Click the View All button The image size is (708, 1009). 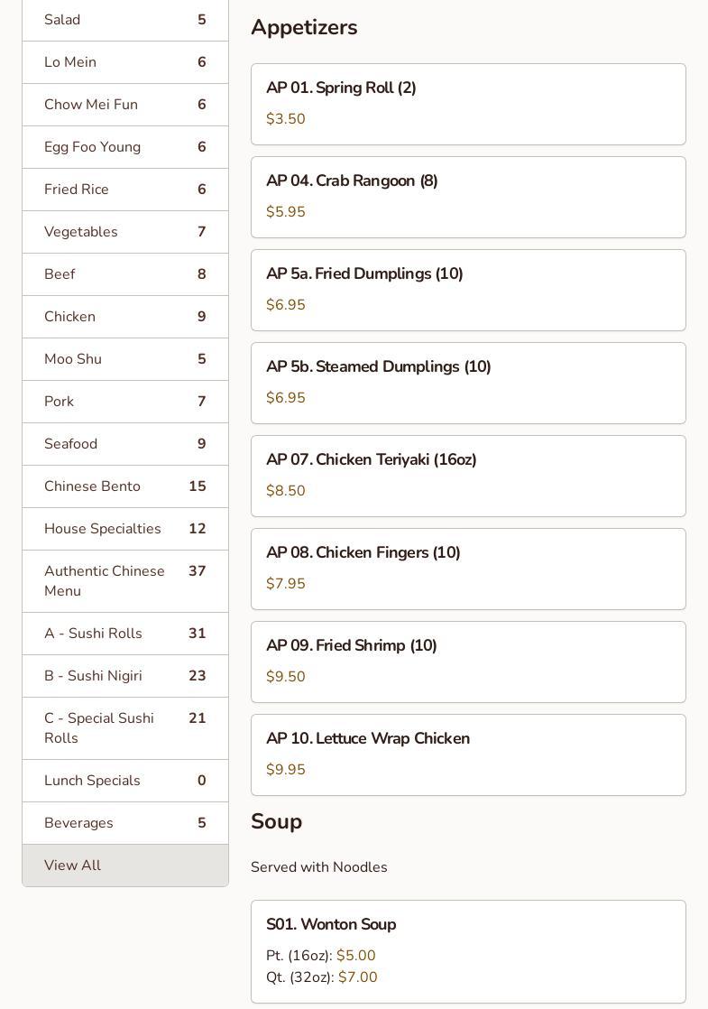pyautogui.click(x=124, y=866)
